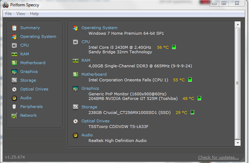Click the Motherboard icon in sidebar
249x163 pixels.
coord(14,63)
